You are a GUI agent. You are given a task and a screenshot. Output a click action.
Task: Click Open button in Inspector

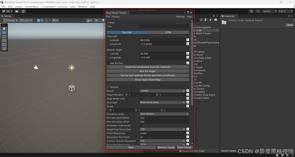(x=290, y=25)
